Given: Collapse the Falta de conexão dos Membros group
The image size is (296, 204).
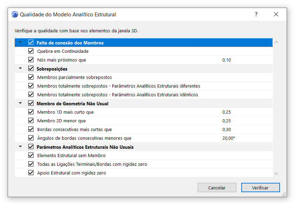Looking at the screenshot, I should pos(20,42).
